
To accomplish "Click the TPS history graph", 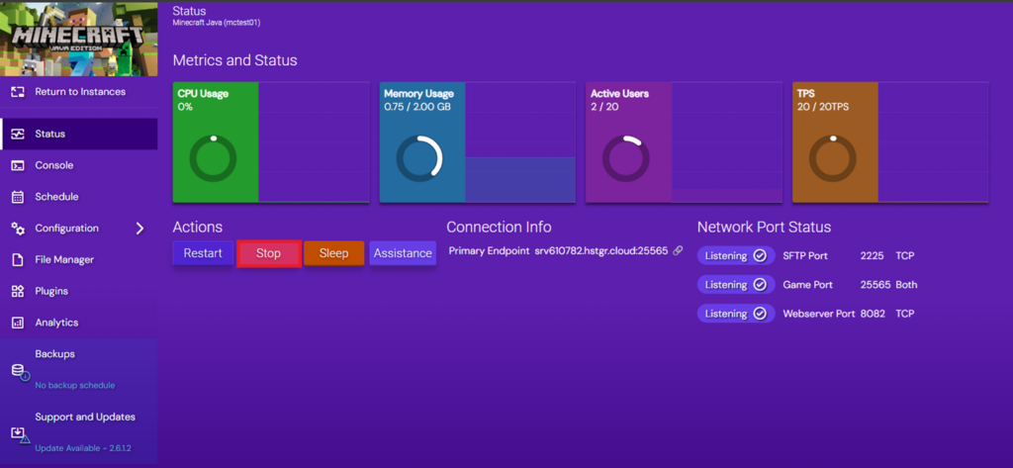I will (x=934, y=142).
